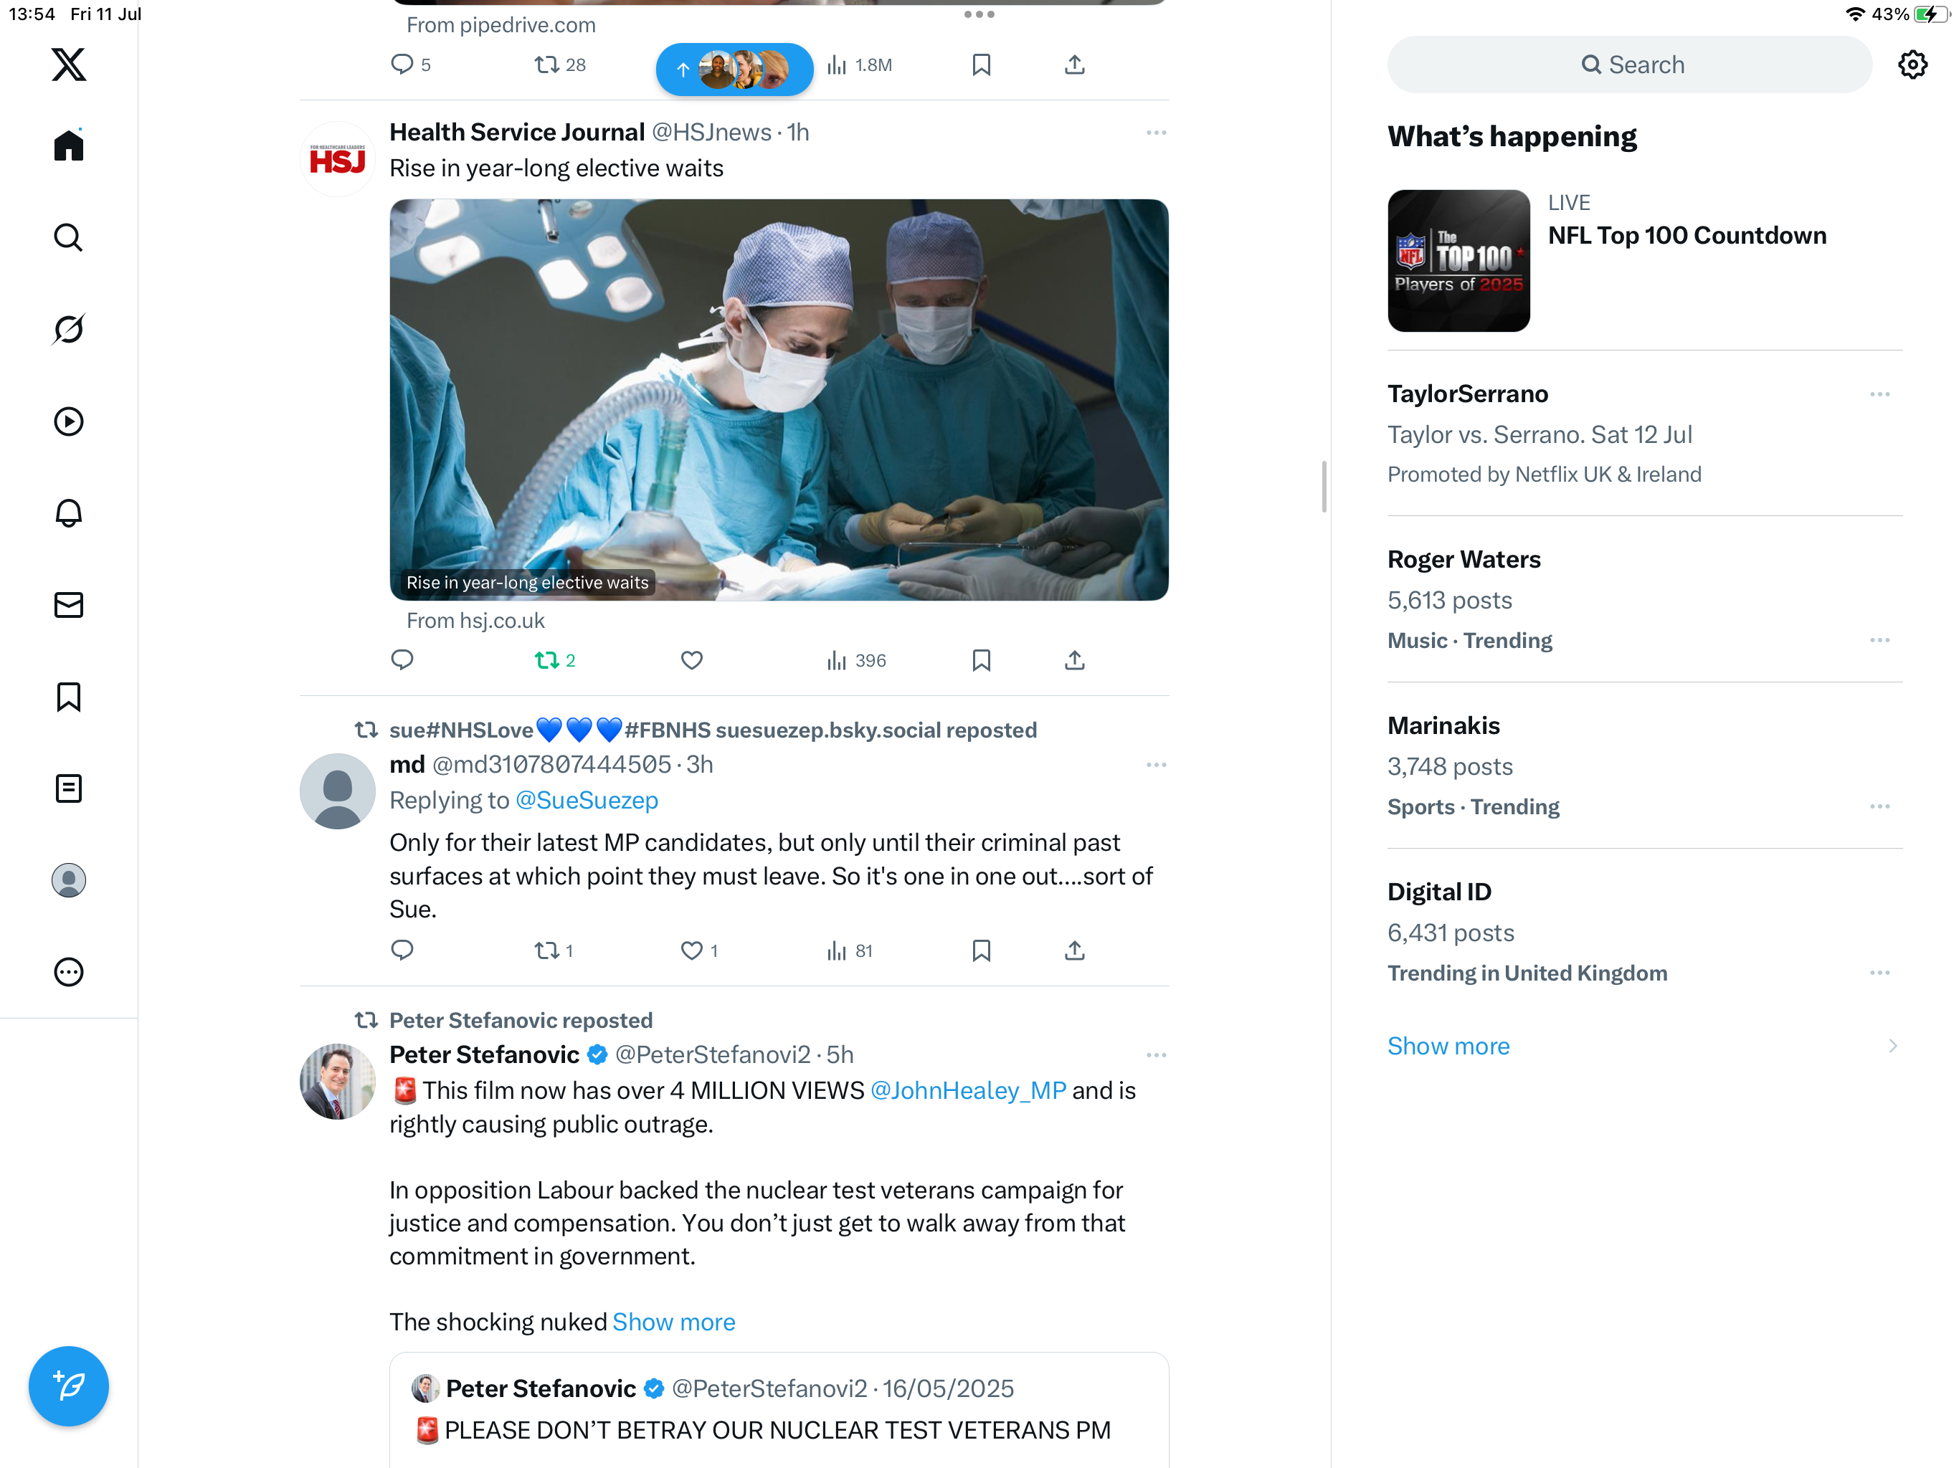Open Grok from the sidebar

pos(68,330)
